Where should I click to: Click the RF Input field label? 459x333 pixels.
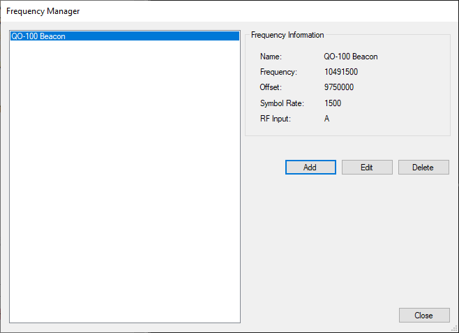[275, 119]
